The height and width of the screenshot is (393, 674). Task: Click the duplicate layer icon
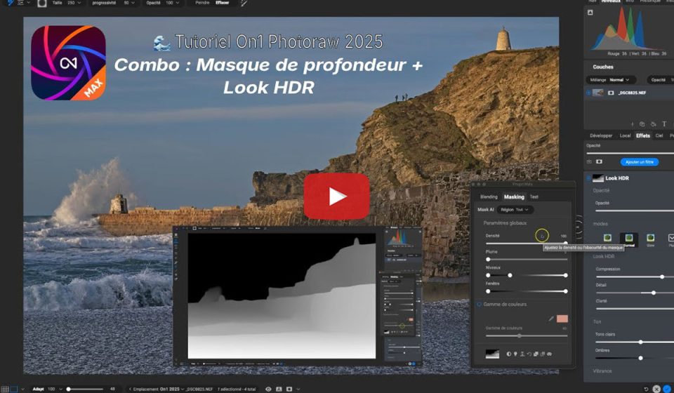[x=642, y=124]
